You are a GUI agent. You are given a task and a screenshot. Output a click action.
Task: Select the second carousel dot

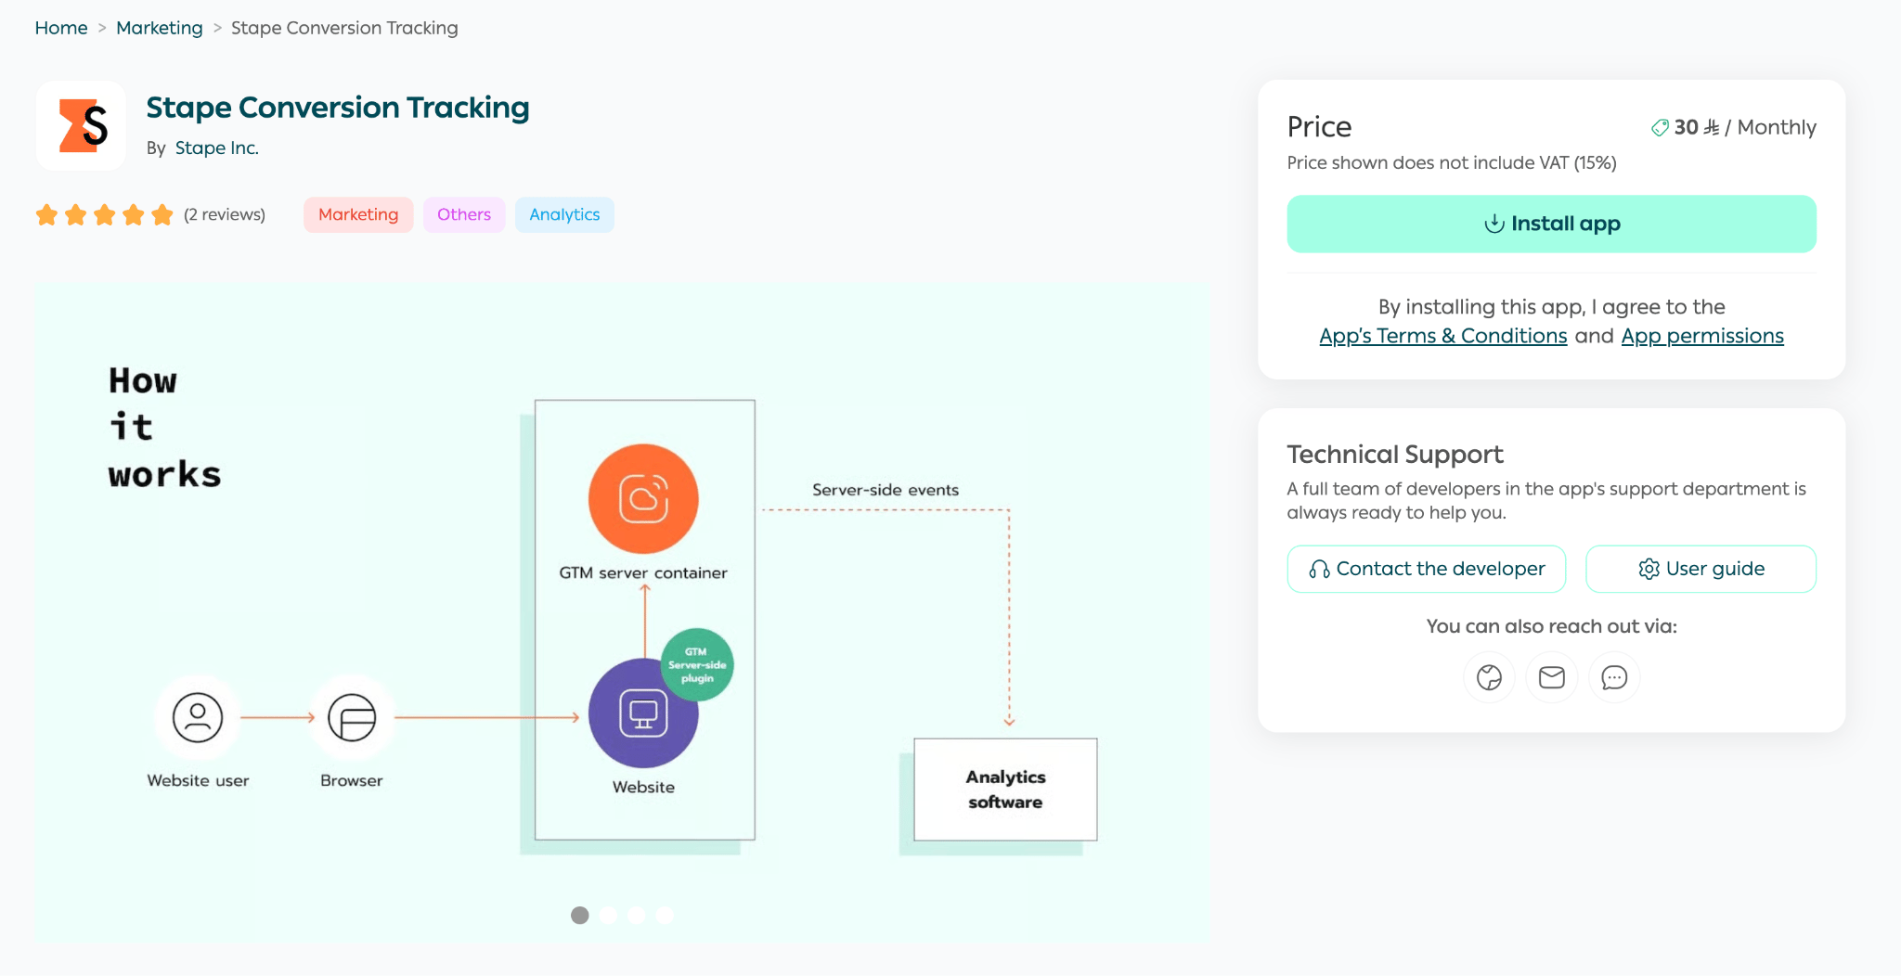coord(608,916)
